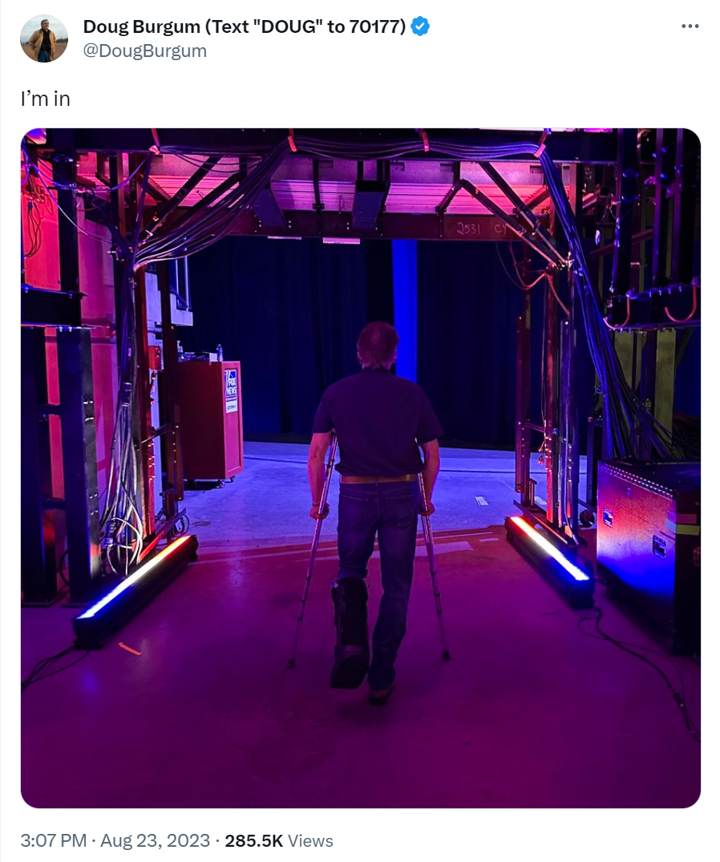Click the man's brown belt in photo
The height and width of the screenshot is (862, 720).
pyautogui.click(x=378, y=479)
